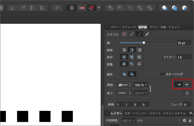194x126 pixels.
Task: Select the dashed line stroke style
Action: coord(139,34)
